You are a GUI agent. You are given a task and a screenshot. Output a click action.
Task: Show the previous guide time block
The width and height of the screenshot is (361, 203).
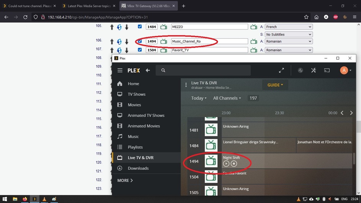(342, 113)
